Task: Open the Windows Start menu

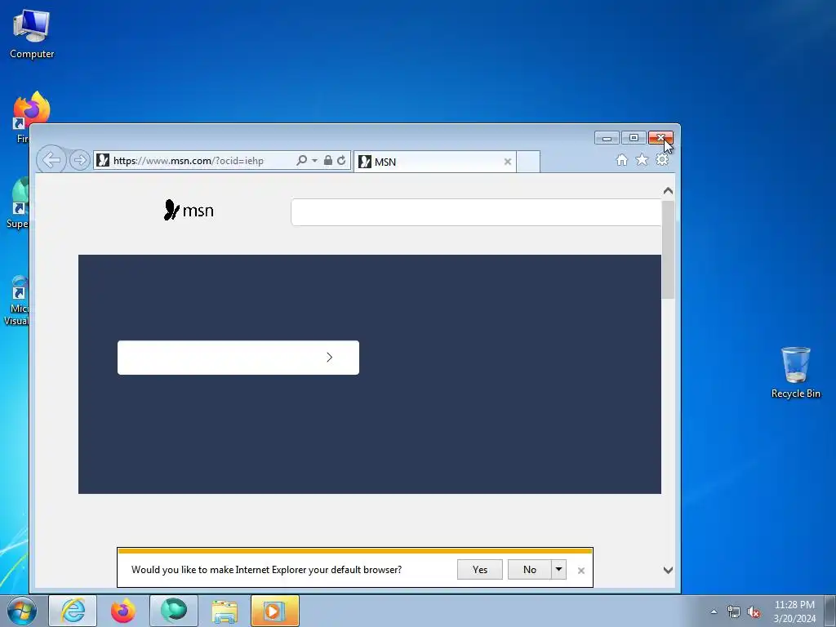Action: [x=22, y=611]
